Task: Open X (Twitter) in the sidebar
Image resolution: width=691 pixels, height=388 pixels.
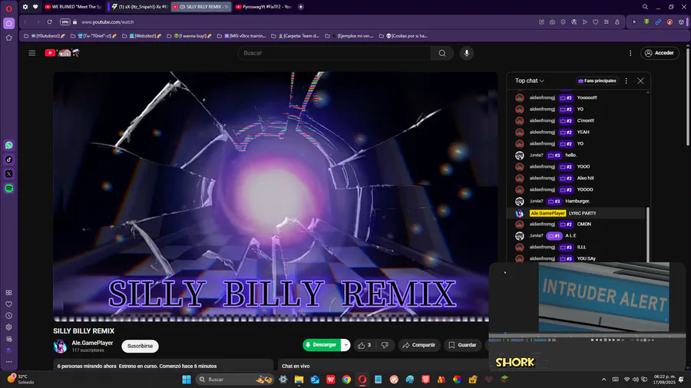Action: (x=8, y=174)
